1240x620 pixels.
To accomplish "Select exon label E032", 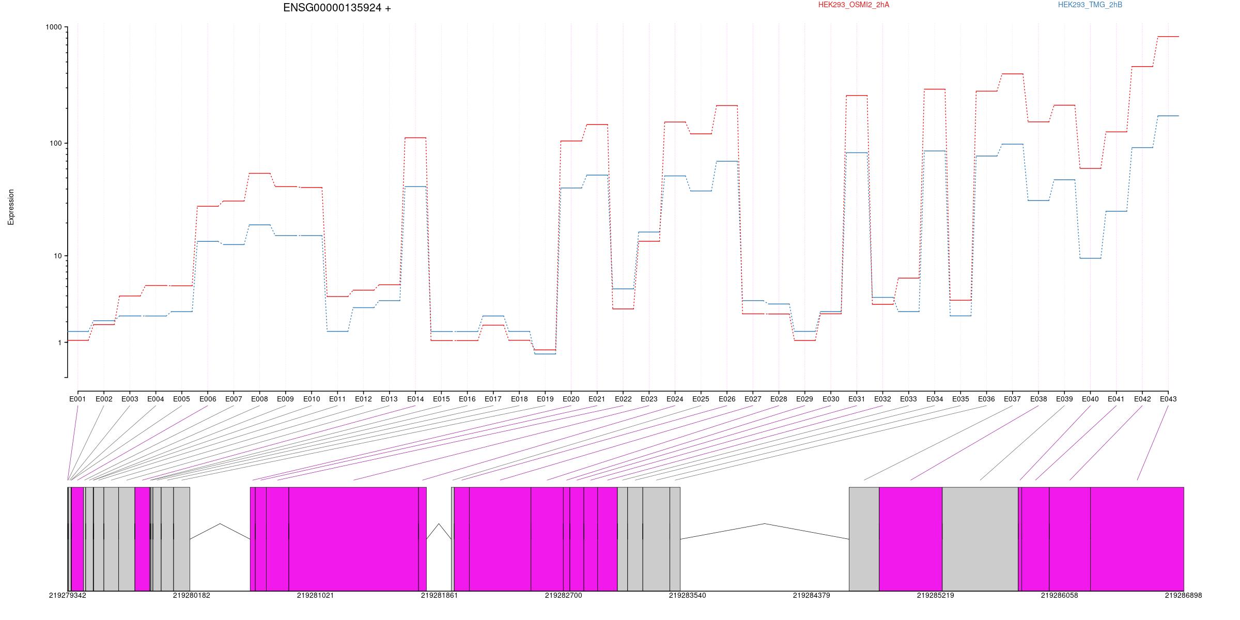I will 882,399.
